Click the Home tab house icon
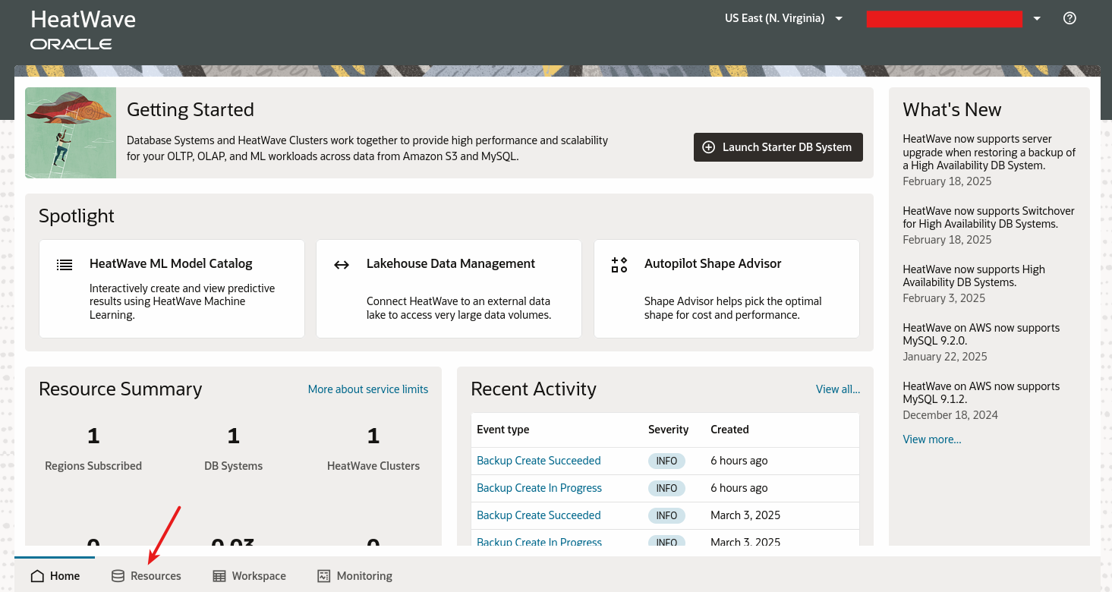The height and width of the screenshot is (592, 1112). [x=37, y=576]
